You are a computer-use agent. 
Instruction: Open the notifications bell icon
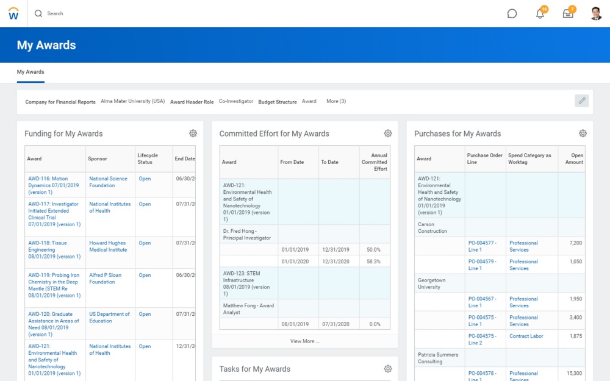(540, 13)
